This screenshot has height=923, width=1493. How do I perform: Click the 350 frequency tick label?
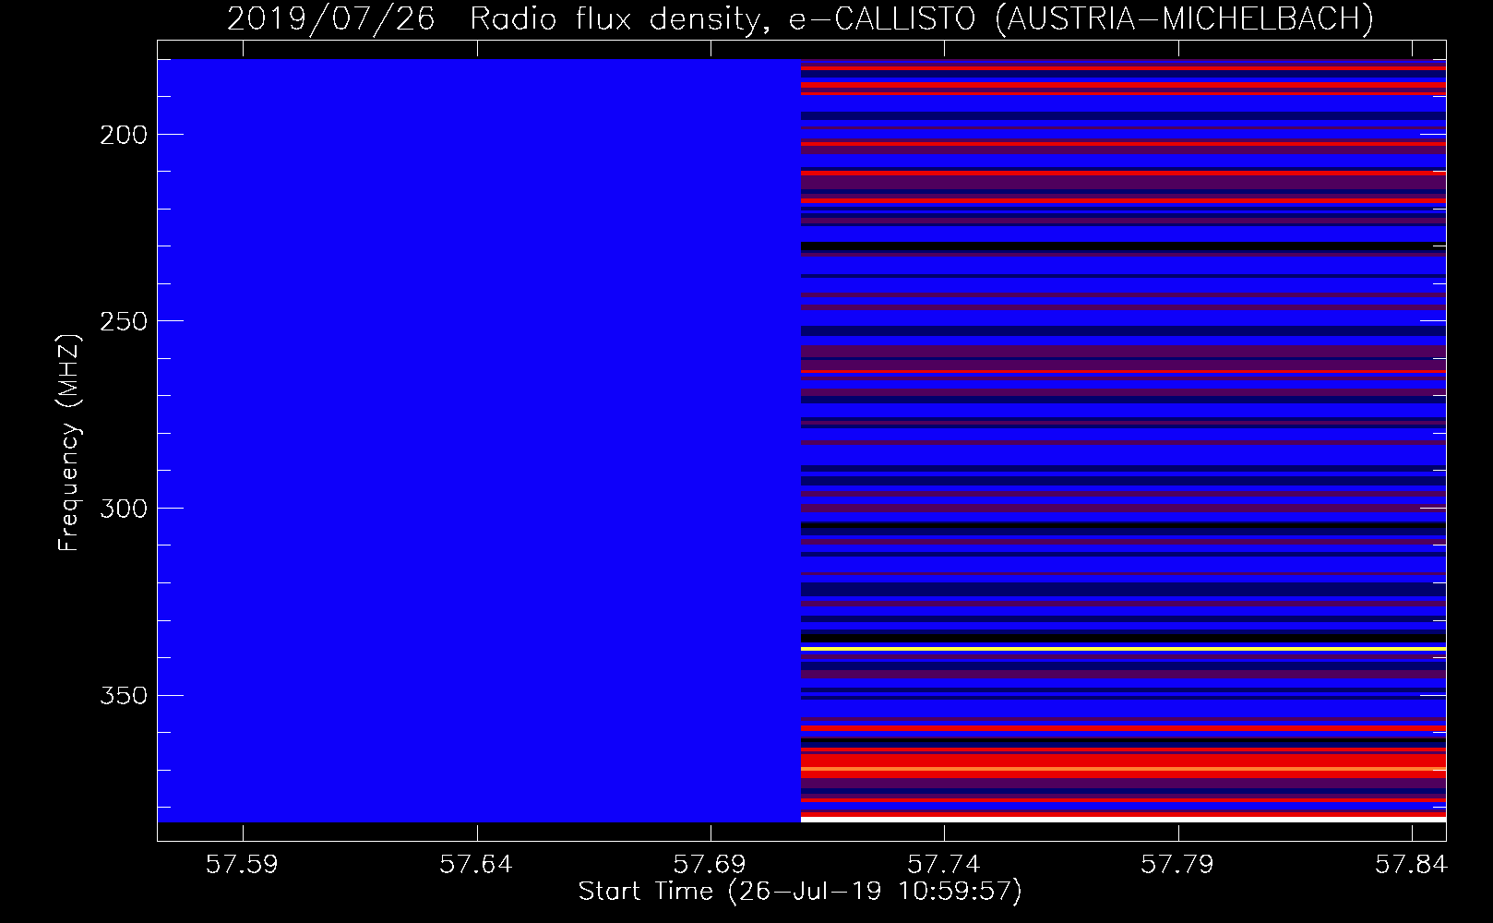pyautogui.click(x=124, y=695)
